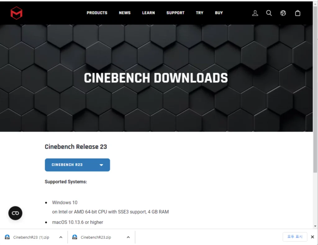Screen dimensions: 318x245
Task: Click the 모두 표시 show all button
Action: coord(295,237)
